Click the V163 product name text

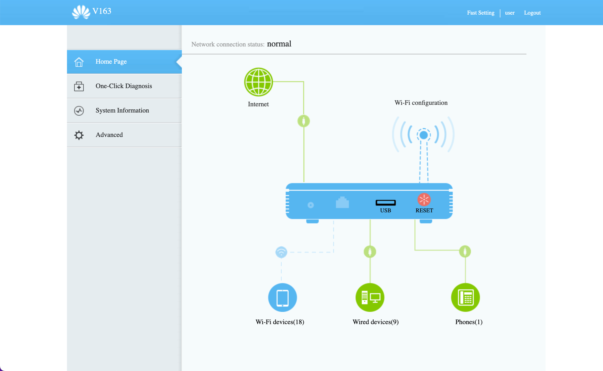pyautogui.click(x=102, y=11)
